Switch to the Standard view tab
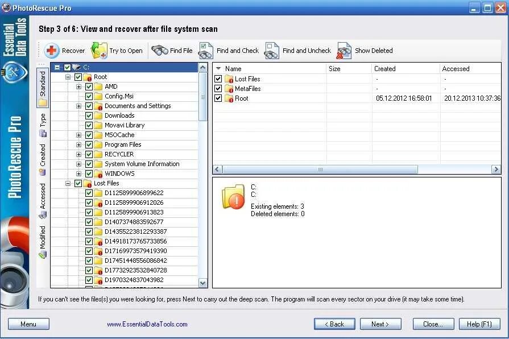The width and height of the screenshot is (509, 339). click(43, 88)
